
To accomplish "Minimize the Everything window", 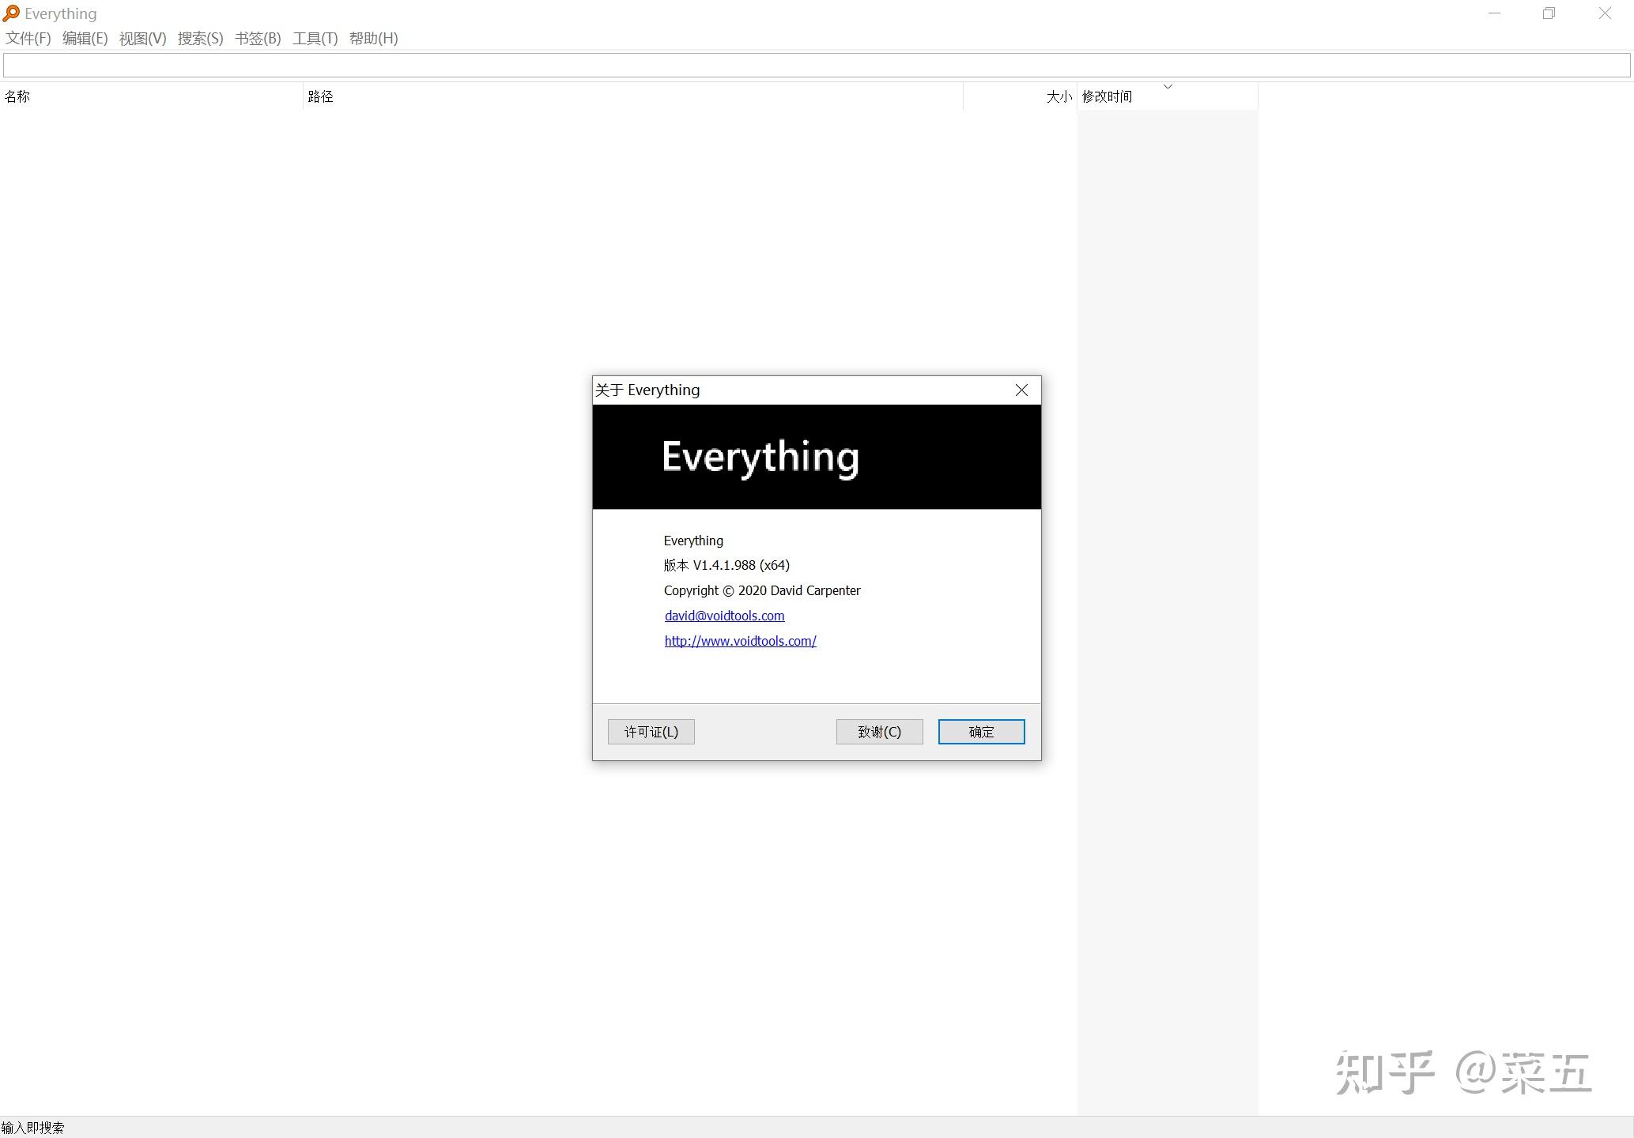I will point(1494,13).
